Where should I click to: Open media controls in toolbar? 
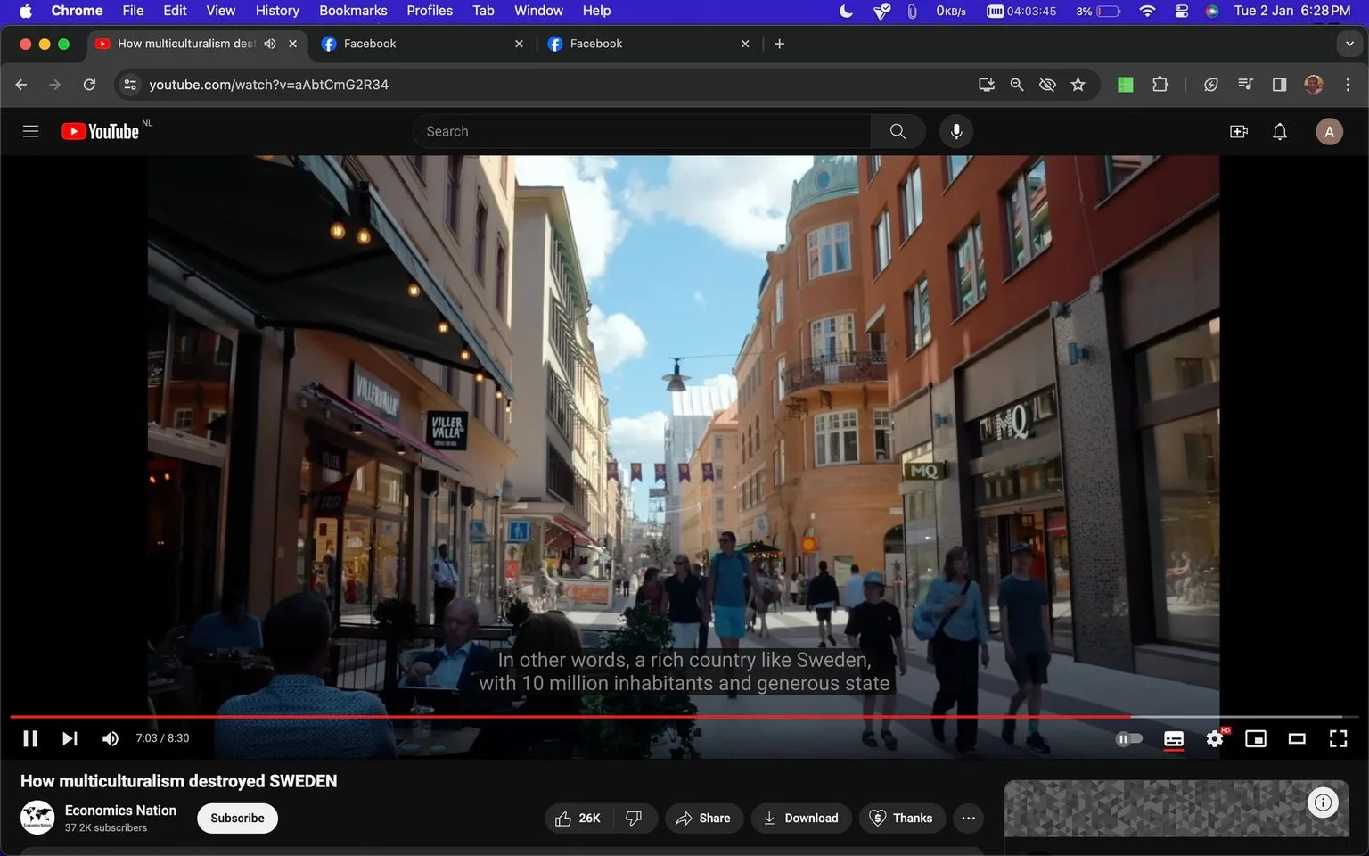click(1245, 85)
